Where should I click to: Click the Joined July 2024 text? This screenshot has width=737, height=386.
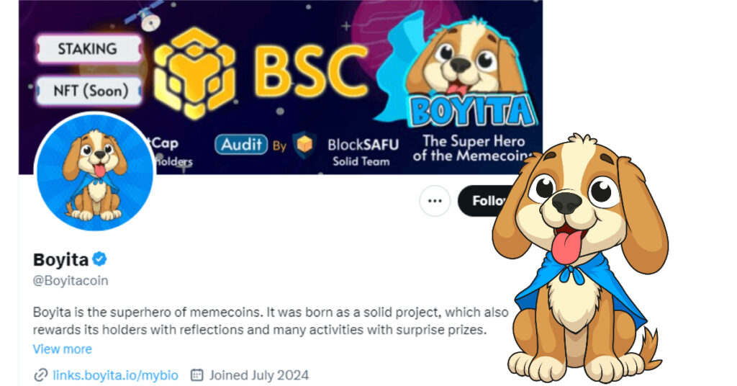click(x=259, y=375)
